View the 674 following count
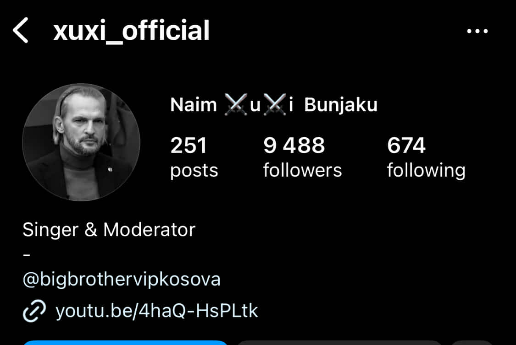 click(406, 146)
